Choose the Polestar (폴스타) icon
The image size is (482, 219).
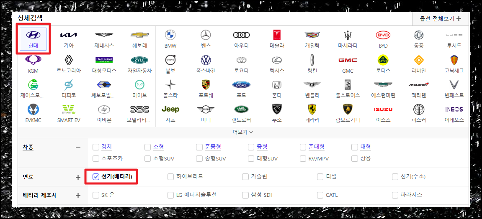pos(170,84)
